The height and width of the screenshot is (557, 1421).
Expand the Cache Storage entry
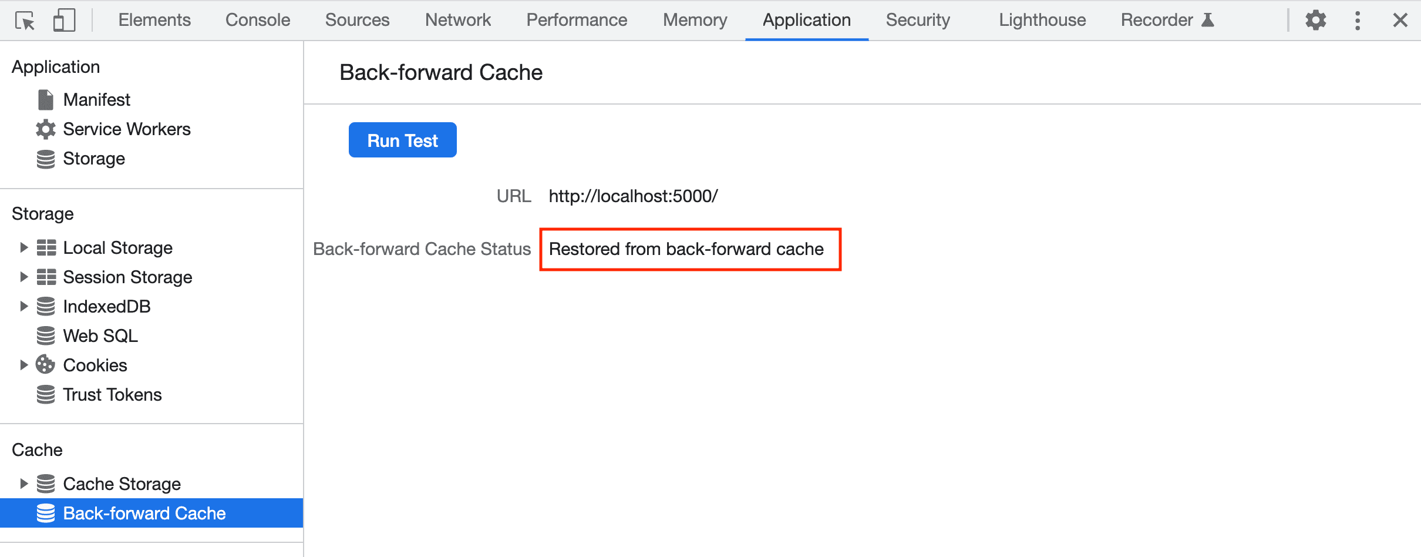(x=23, y=483)
